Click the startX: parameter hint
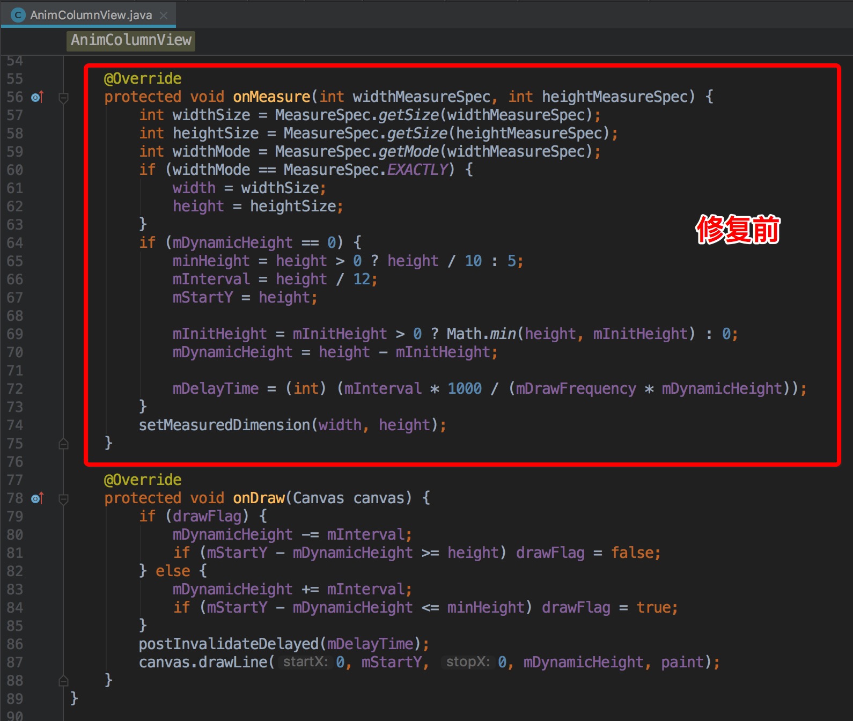The image size is (853, 721). point(305,662)
